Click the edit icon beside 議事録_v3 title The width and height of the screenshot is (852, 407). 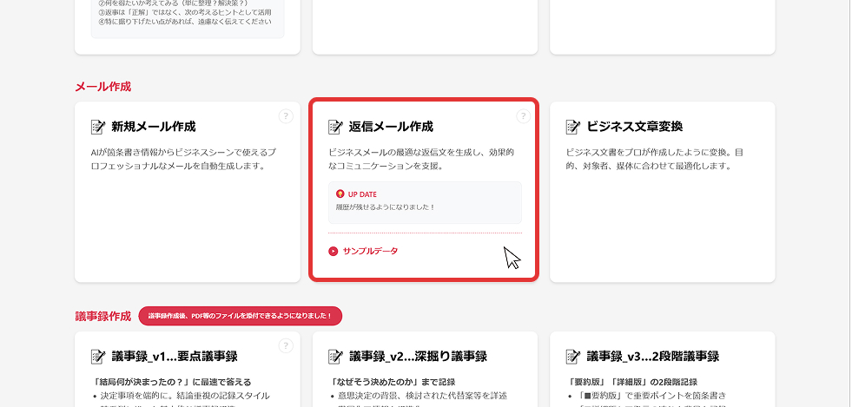[x=573, y=357]
